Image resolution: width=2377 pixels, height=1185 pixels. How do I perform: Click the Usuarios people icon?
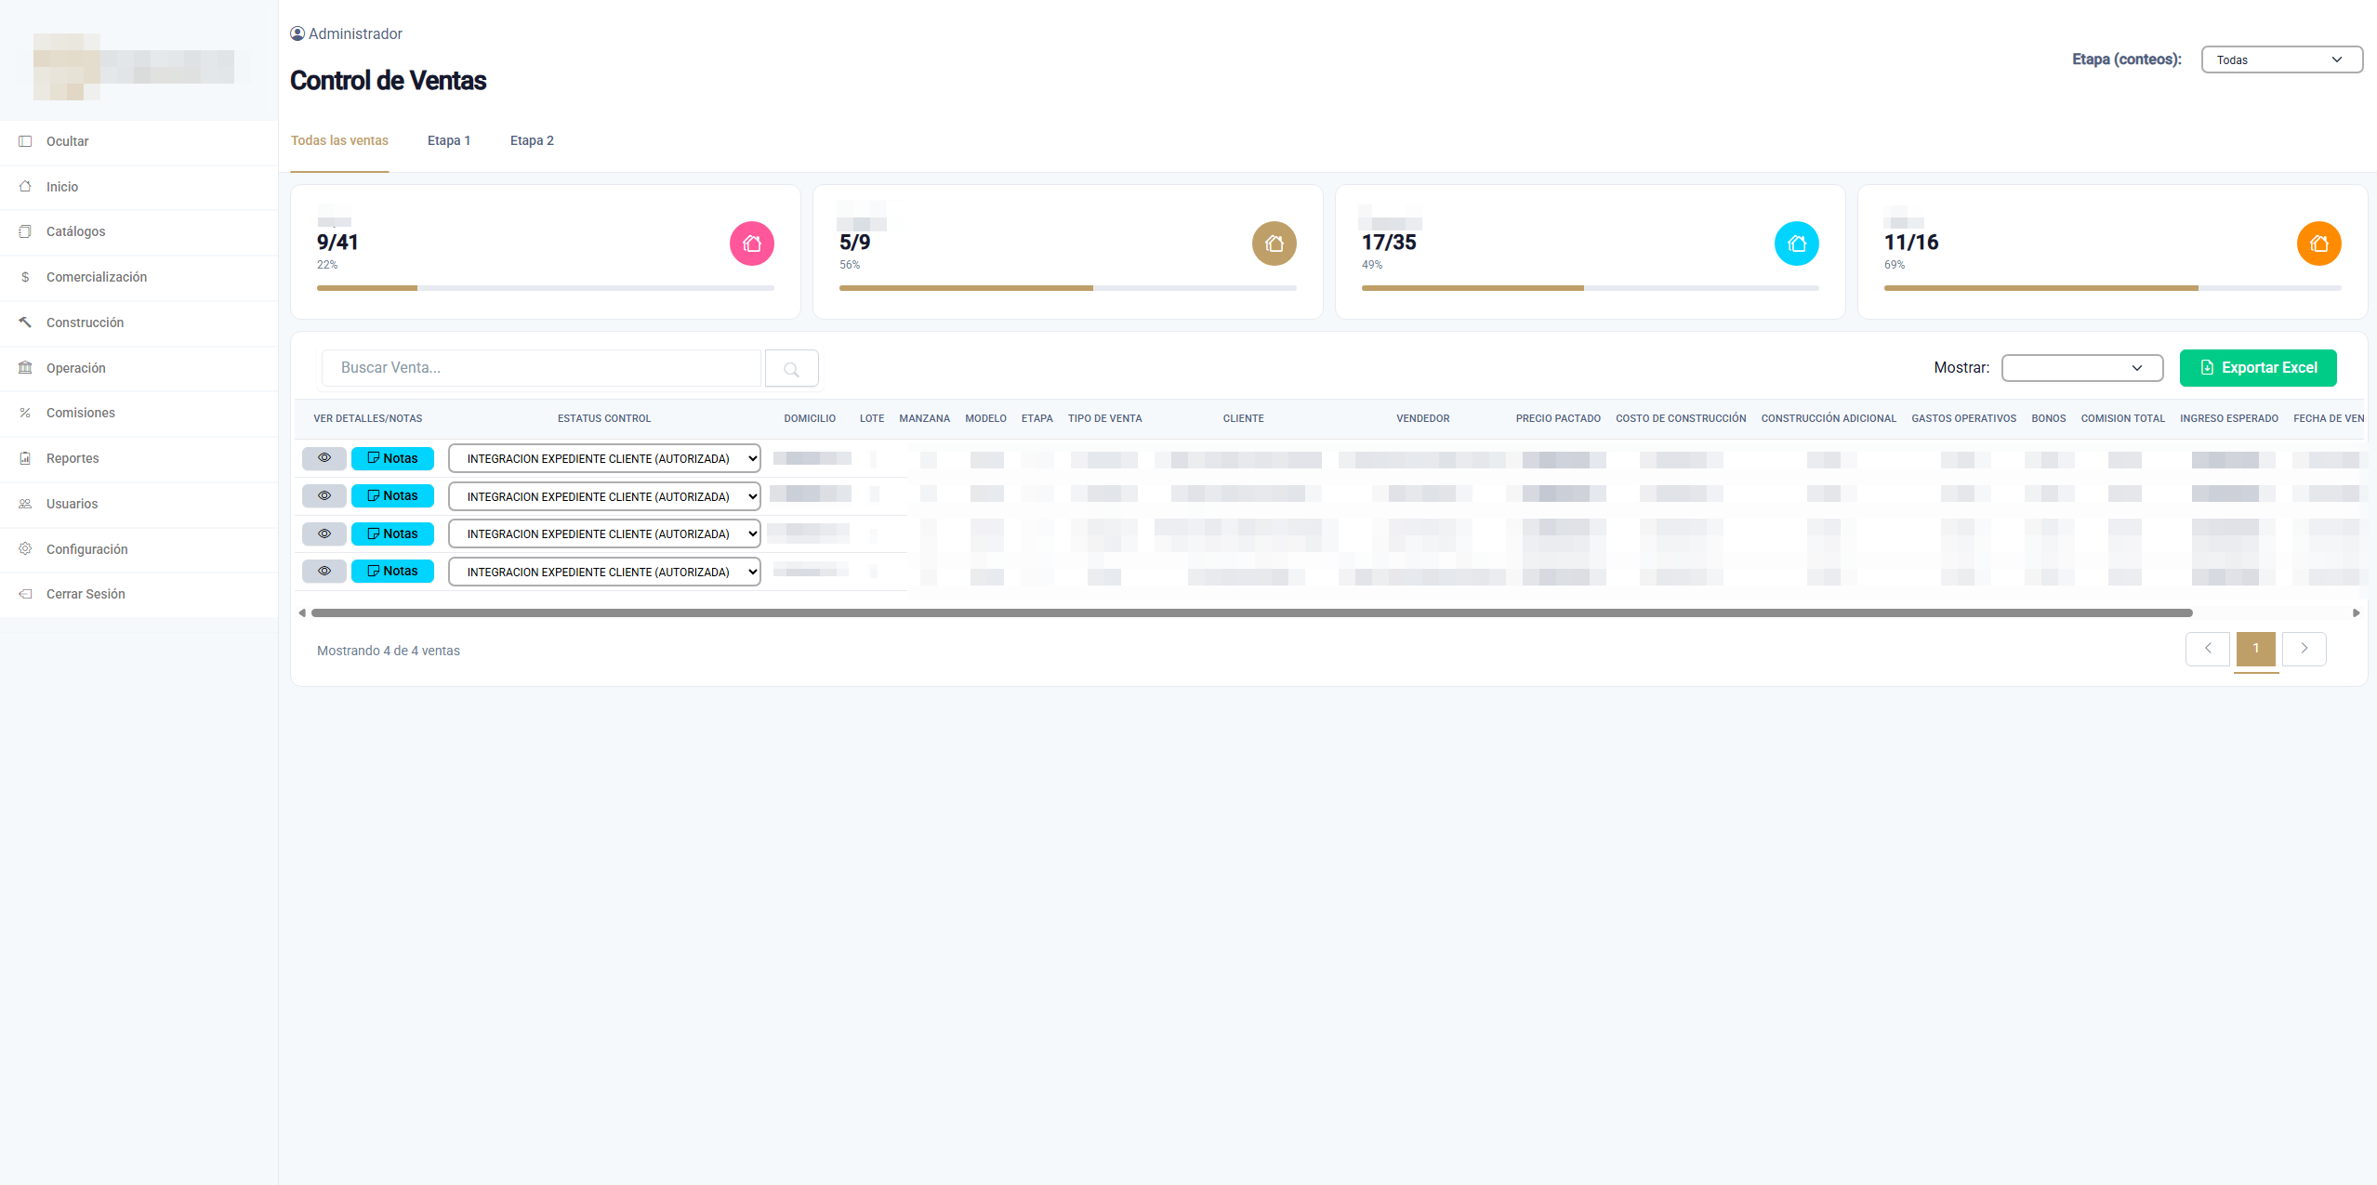tap(25, 504)
